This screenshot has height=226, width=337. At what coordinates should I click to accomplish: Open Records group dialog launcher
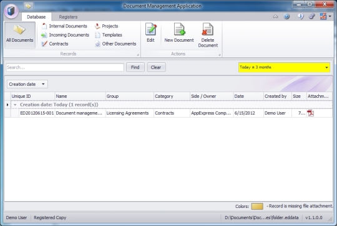coord(138,55)
